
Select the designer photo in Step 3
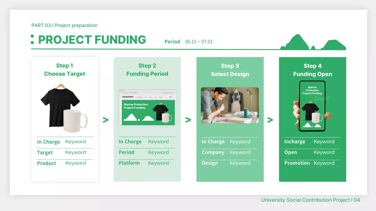pyautogui.click(x=230, y=105)
